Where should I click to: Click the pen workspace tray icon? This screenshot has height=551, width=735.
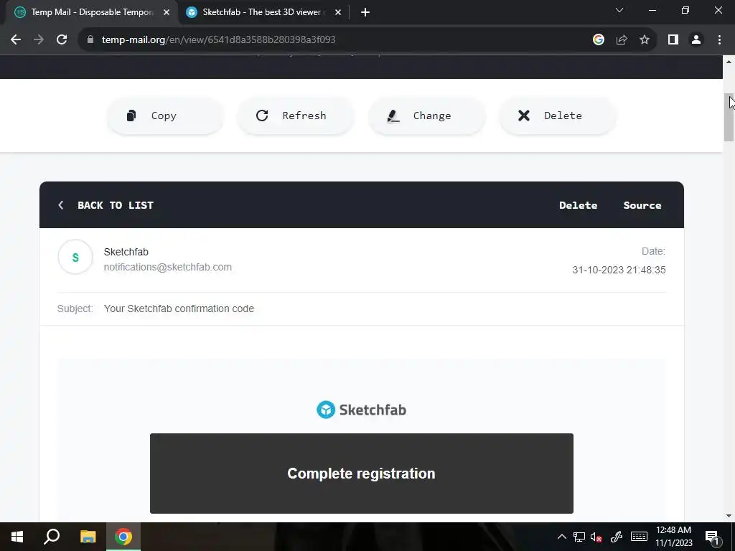[617, 537]
